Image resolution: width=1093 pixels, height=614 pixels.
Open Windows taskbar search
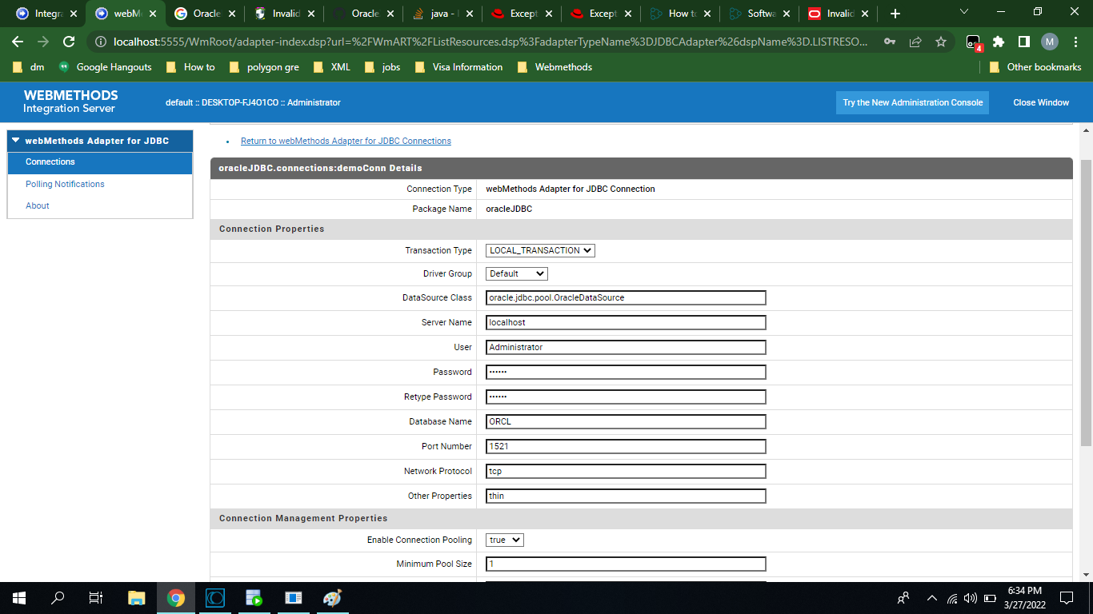(58, 597)
